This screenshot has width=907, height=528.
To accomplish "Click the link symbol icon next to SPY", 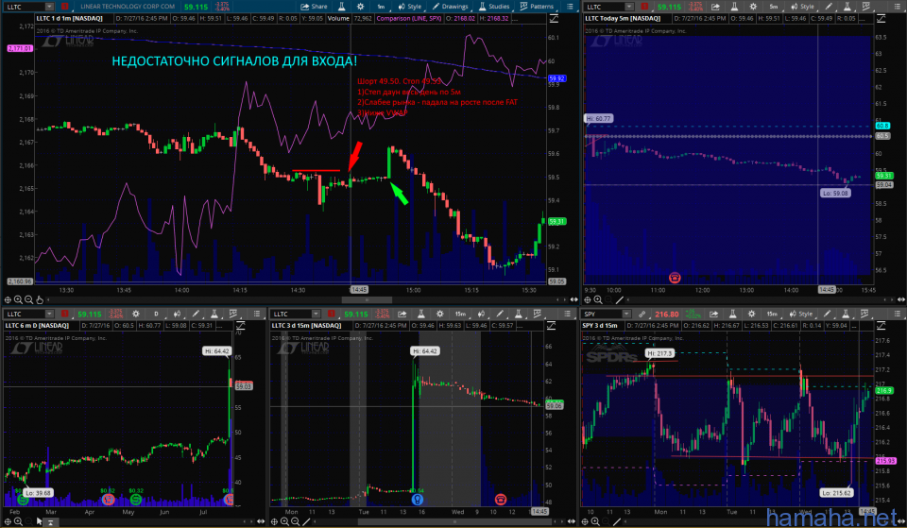I will (x=642, y=314).
